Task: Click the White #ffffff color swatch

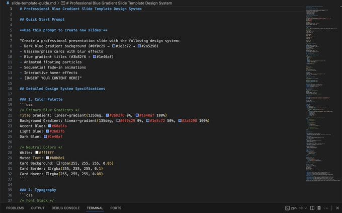Action: coord(37,153)
